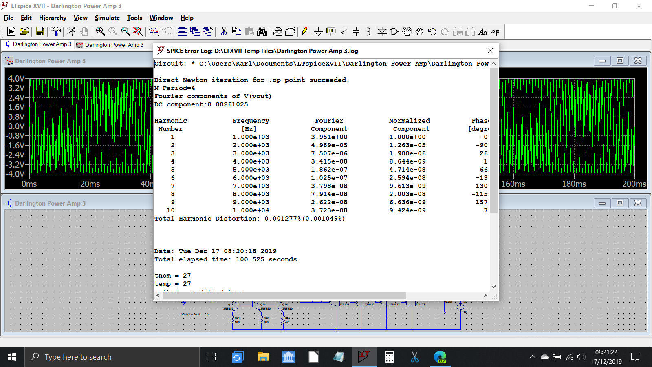Close the SPICE Error Log dialog

click(490, 51)
